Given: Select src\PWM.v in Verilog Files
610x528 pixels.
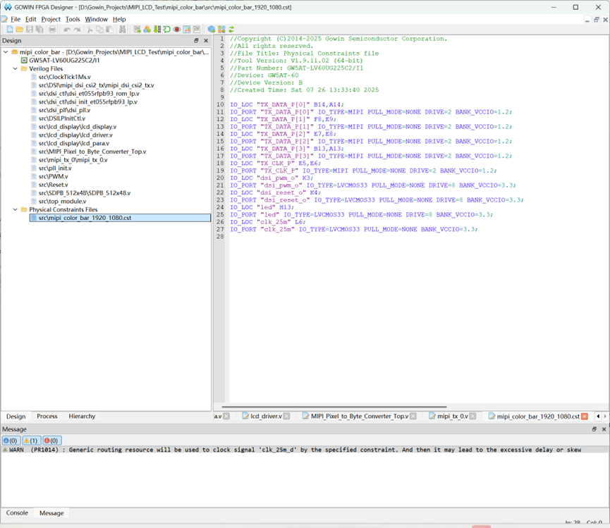Looking at the screenshot, I should (x=54, y=176).
